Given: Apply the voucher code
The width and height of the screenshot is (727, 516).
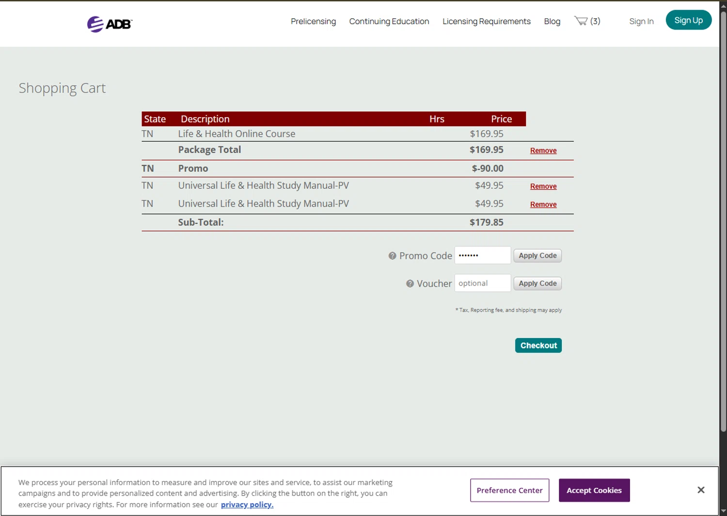Looking at the screenshot, I should click(x=537, y=284).
